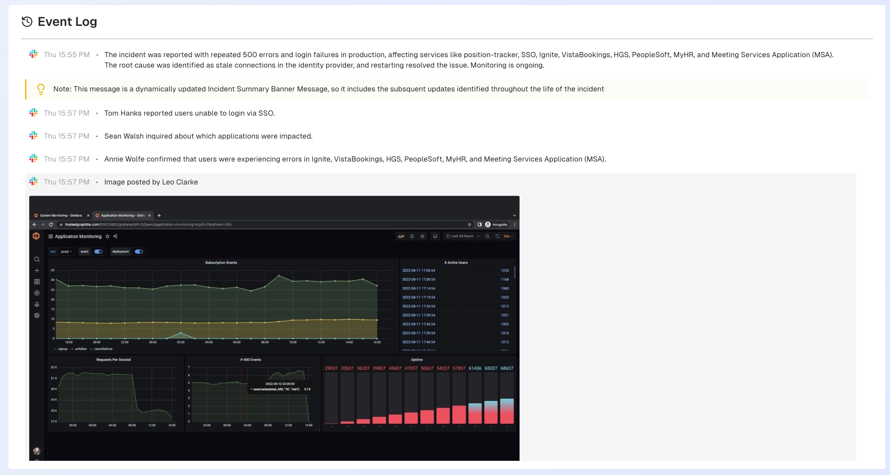Enable TV cycle view mode icon

coord(435,236)
